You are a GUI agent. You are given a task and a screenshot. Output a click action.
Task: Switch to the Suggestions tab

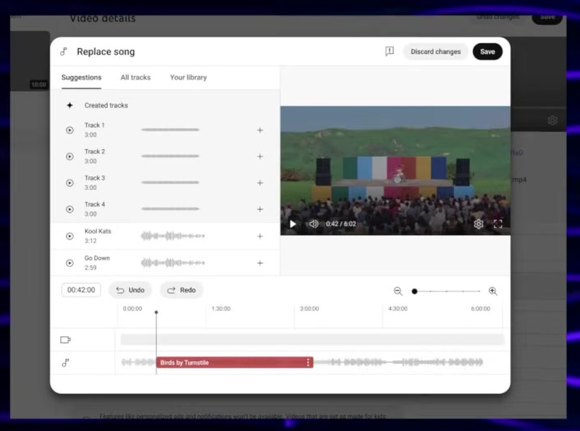coord(81,77)
